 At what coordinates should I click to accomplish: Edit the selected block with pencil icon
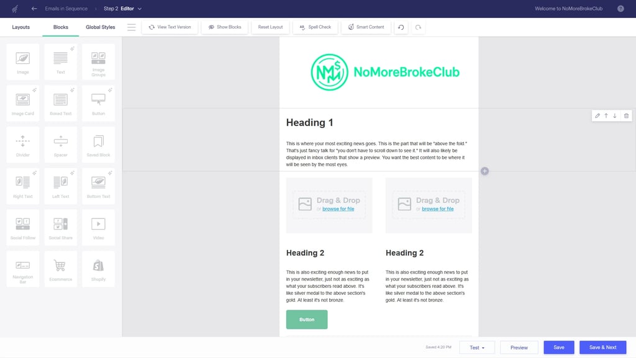[x=597, y=116]
